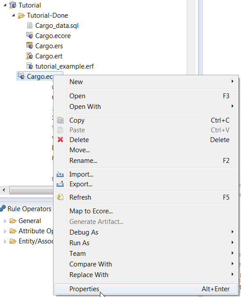Image resolution: width=241 pixels, height=297 pixels.
Task: Click the horizontal scrollbar thumb
Action: (x=31, y=190)
